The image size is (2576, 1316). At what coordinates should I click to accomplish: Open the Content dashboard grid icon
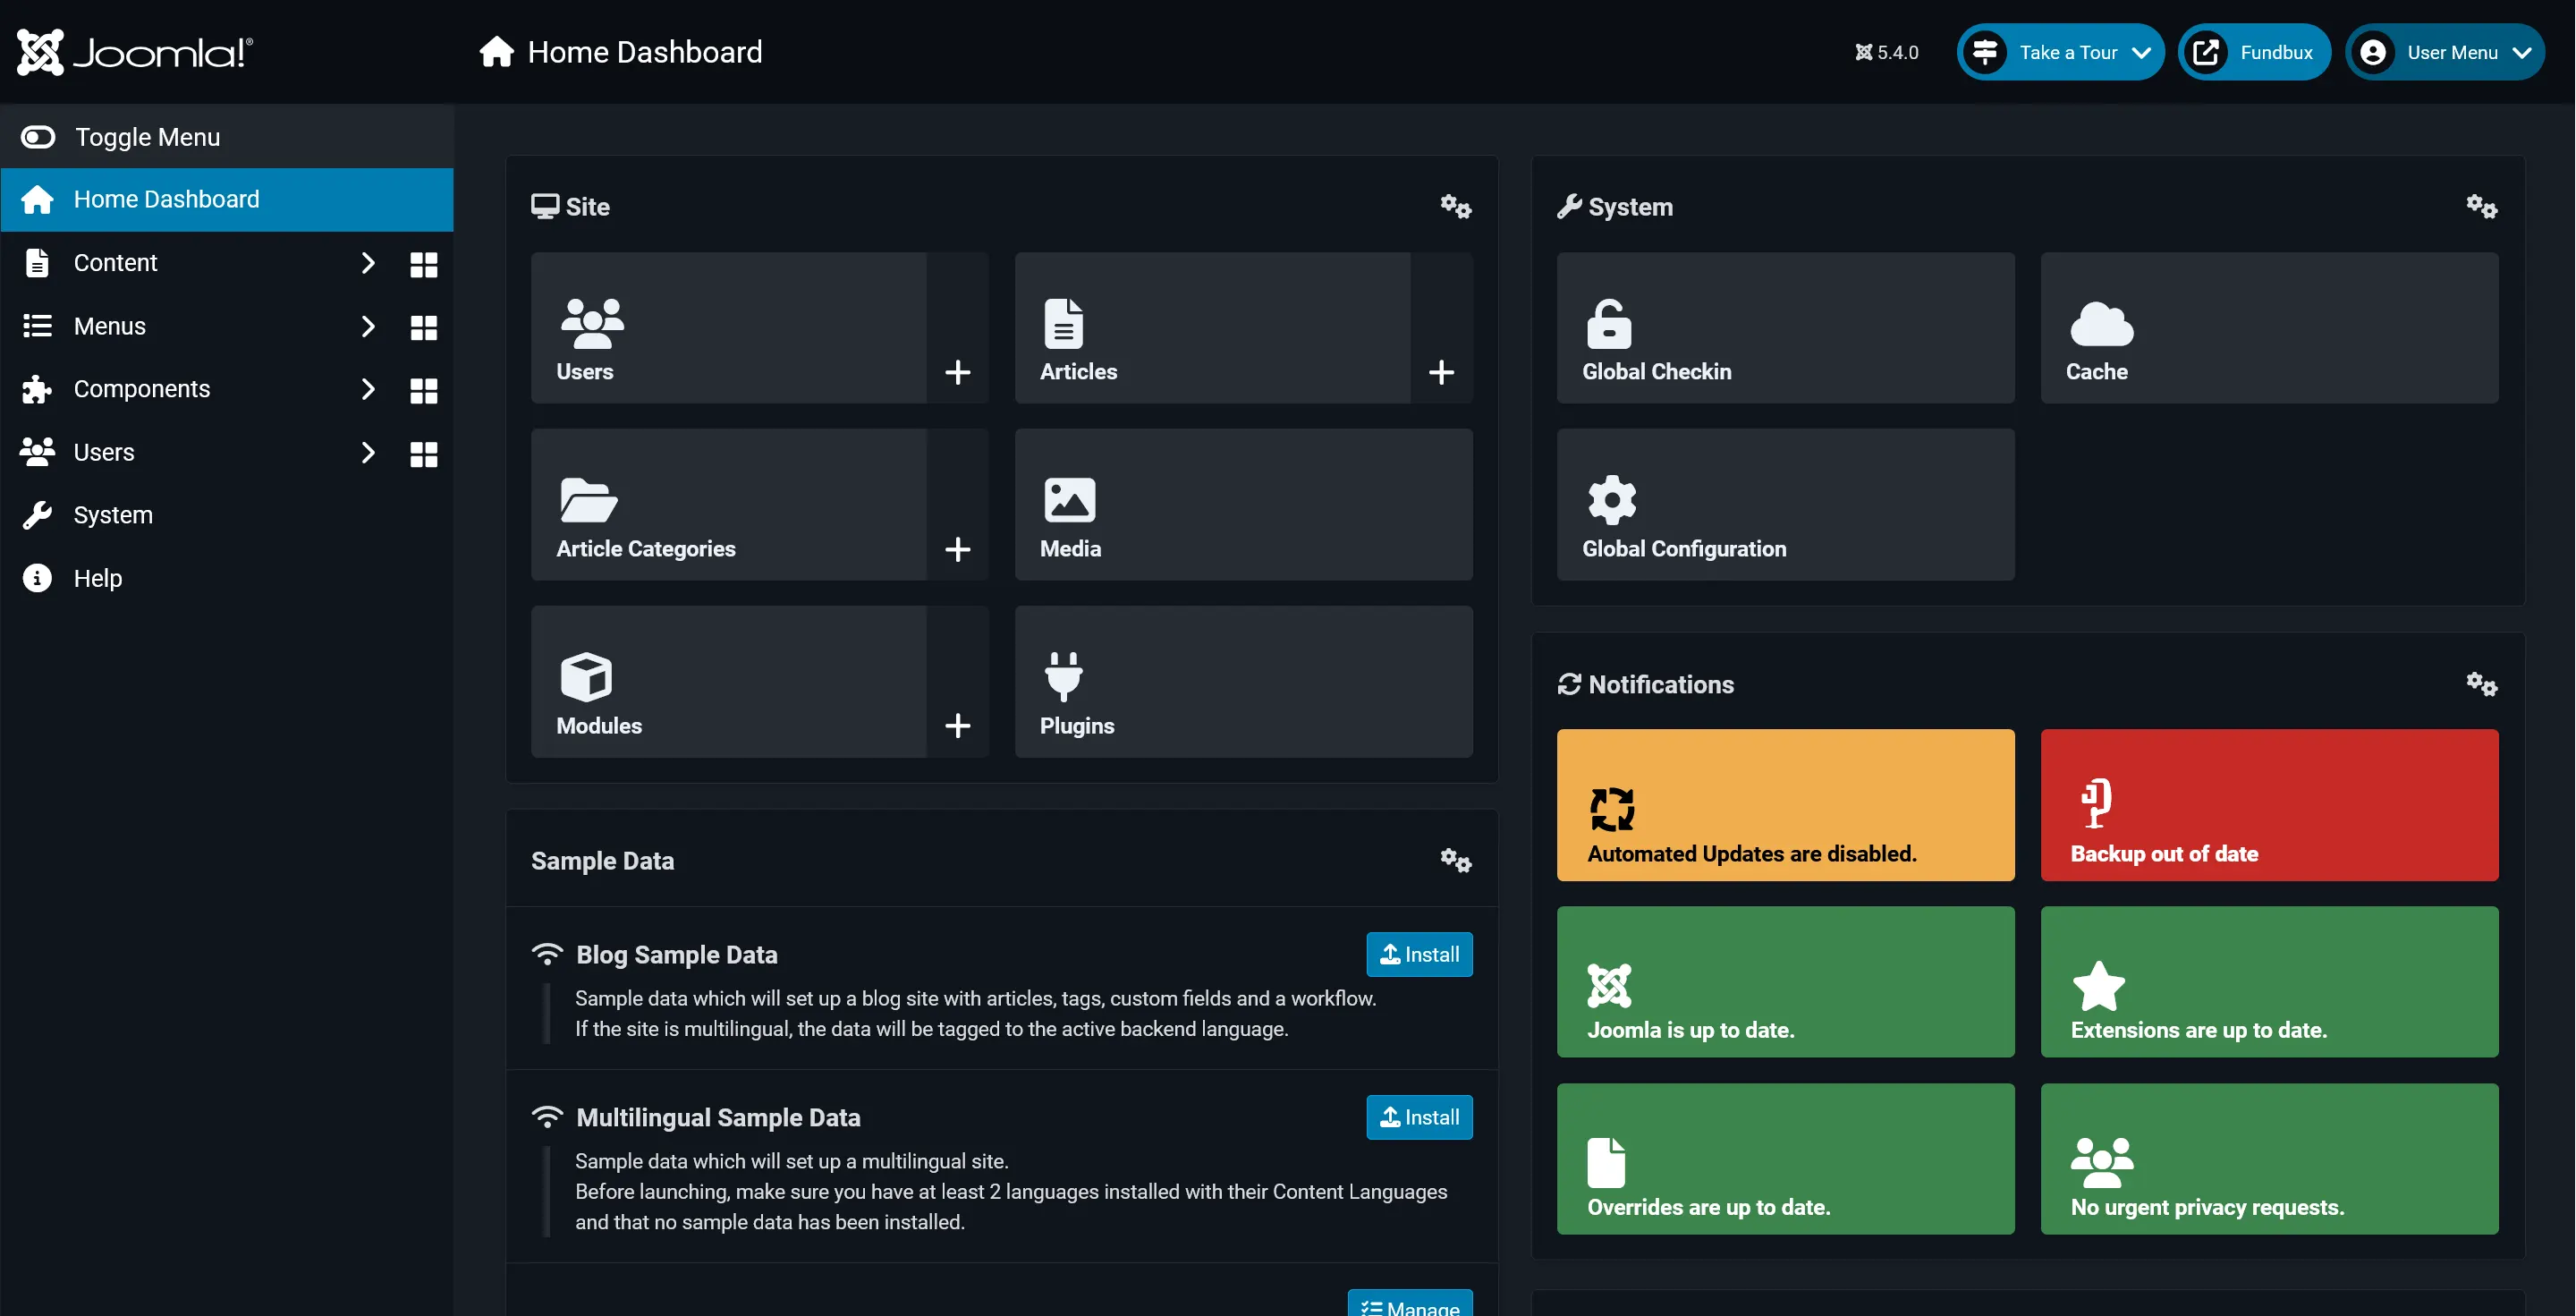tap(423, 264)
